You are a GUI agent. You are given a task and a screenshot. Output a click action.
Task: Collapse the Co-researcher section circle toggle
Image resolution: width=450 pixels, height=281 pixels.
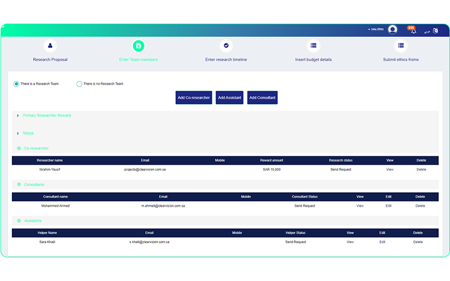point(19,148)
